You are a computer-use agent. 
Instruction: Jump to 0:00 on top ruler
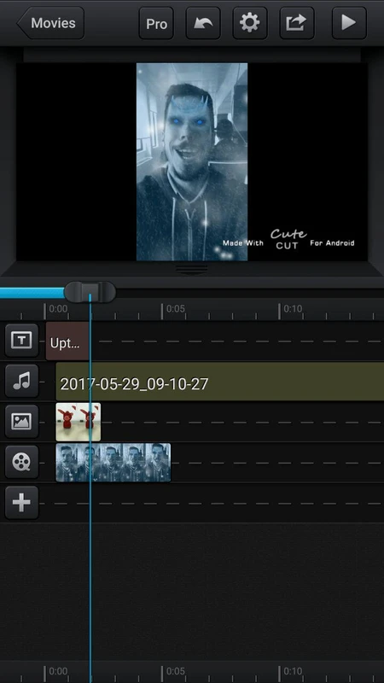(x=56, y=310)
